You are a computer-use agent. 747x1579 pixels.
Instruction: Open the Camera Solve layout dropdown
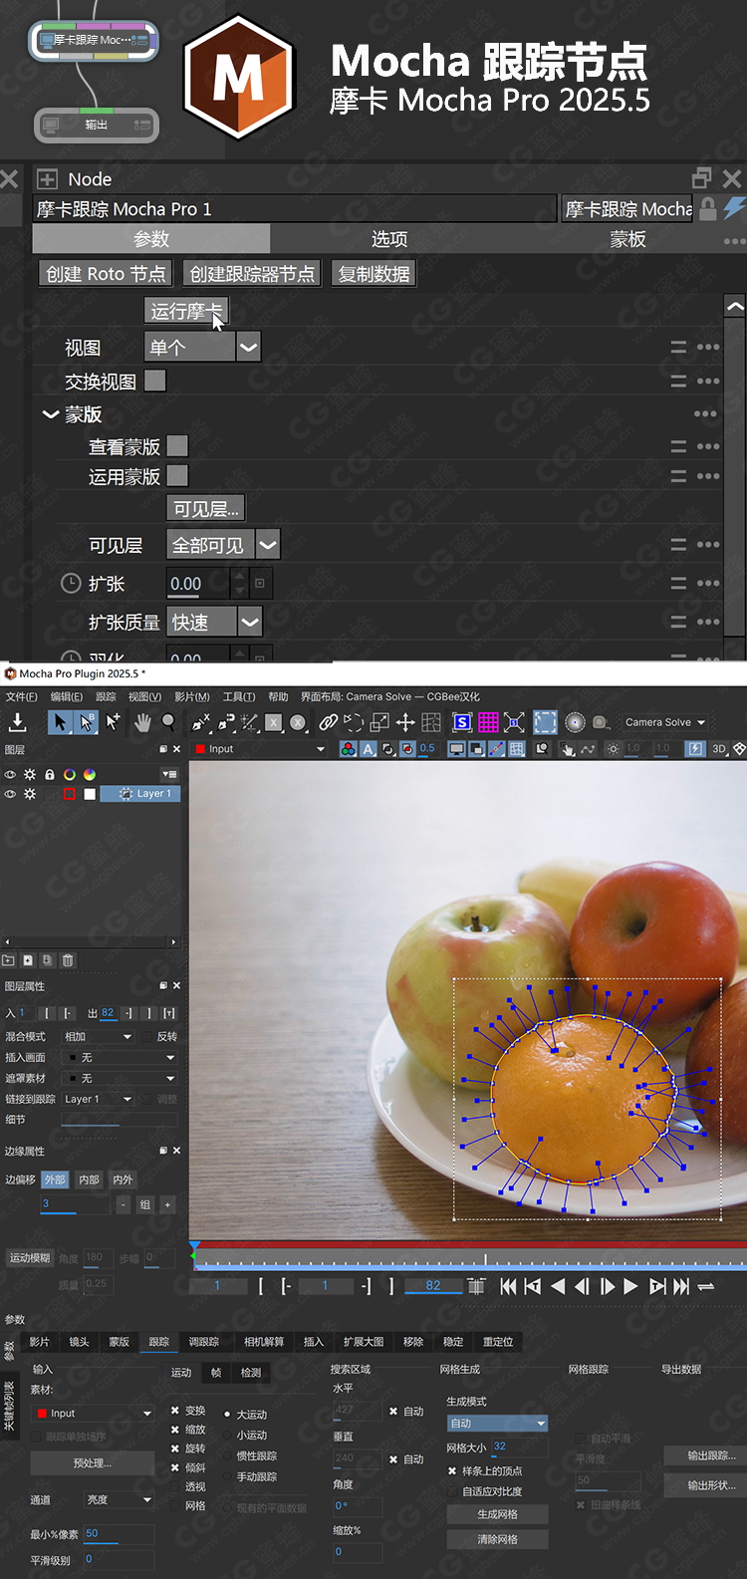(x=665, y=722)
